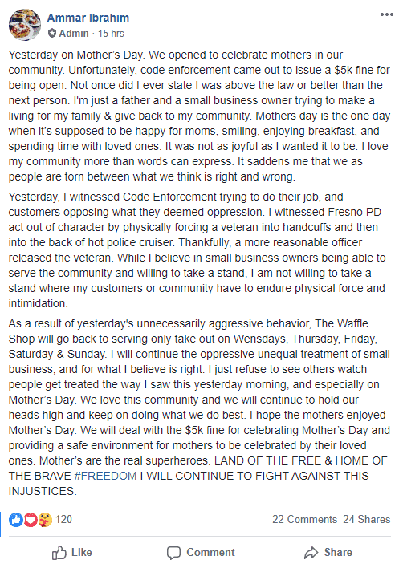
Task: Click the Share arrow icon
Action: (311, 553)
